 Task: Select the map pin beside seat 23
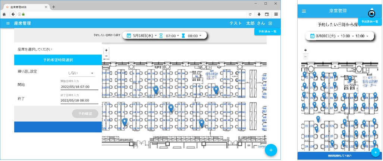171,108
